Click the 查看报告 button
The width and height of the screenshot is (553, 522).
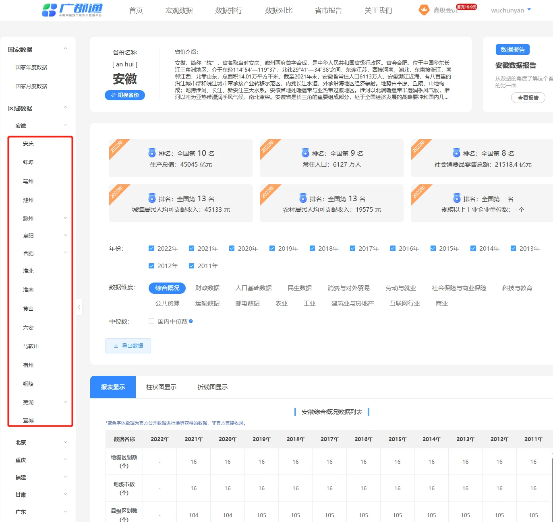[x=528, y=97]
